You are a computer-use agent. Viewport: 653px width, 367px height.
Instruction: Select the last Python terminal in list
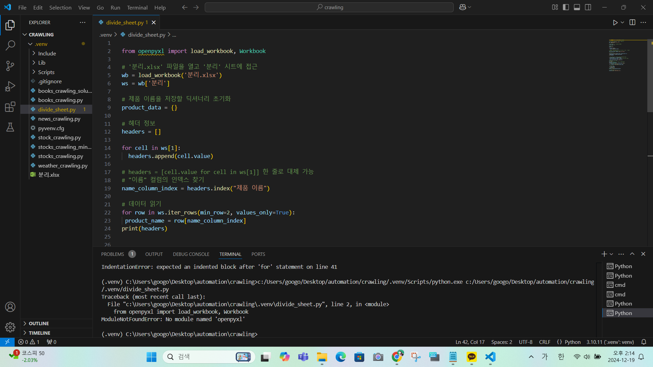tap(627, 313)
